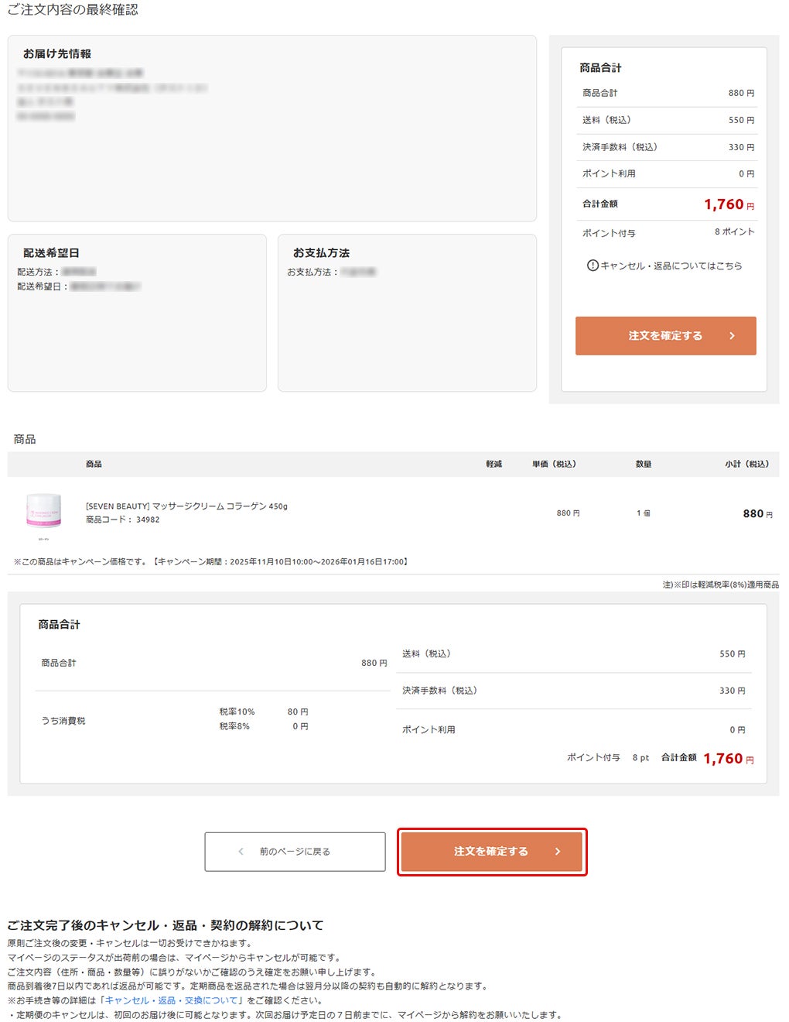The image size is (789, 1022).
Task: Select the お支払方法 panel heading
Action: click(321, 253)
